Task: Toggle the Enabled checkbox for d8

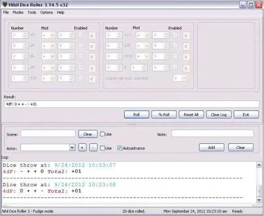Action: tap(81, 67)
